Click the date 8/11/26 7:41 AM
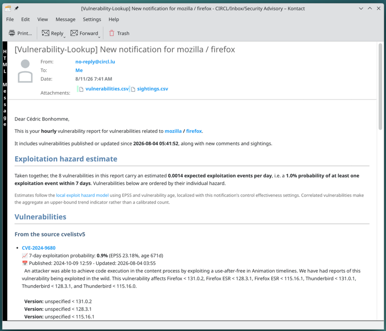This screenshot has height=331, width=386. [x=94, y=79]
